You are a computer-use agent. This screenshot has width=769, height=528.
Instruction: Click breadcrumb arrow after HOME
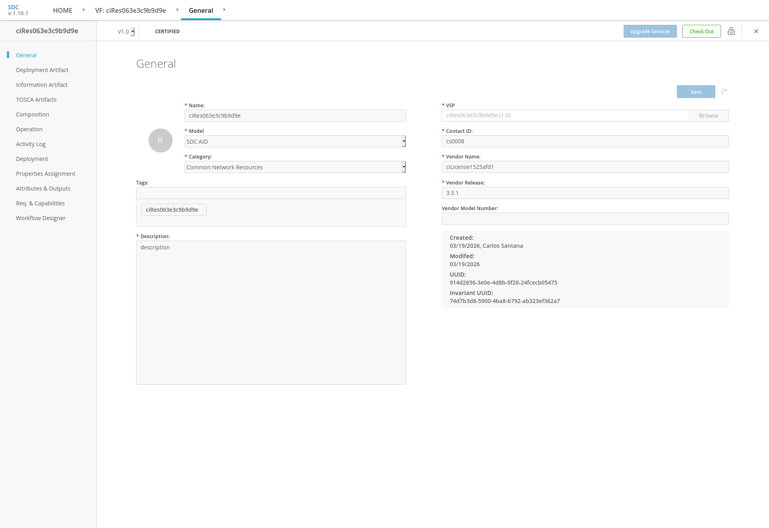click(x=84, y=10)
